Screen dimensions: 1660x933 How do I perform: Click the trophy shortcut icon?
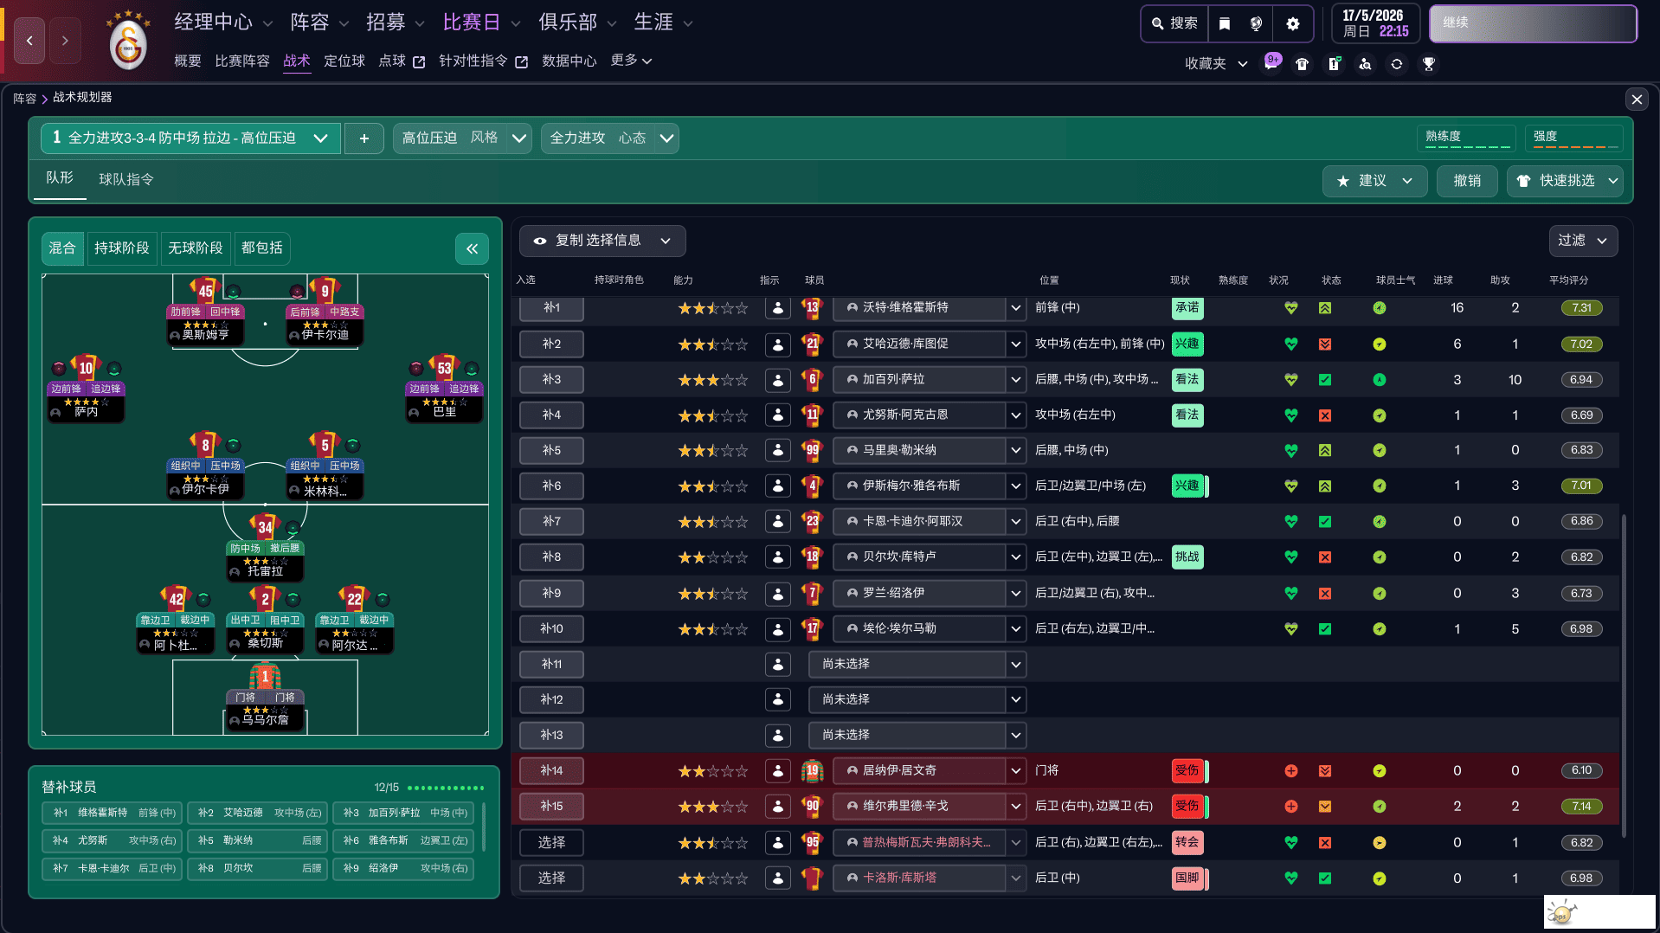[1429, 64]
